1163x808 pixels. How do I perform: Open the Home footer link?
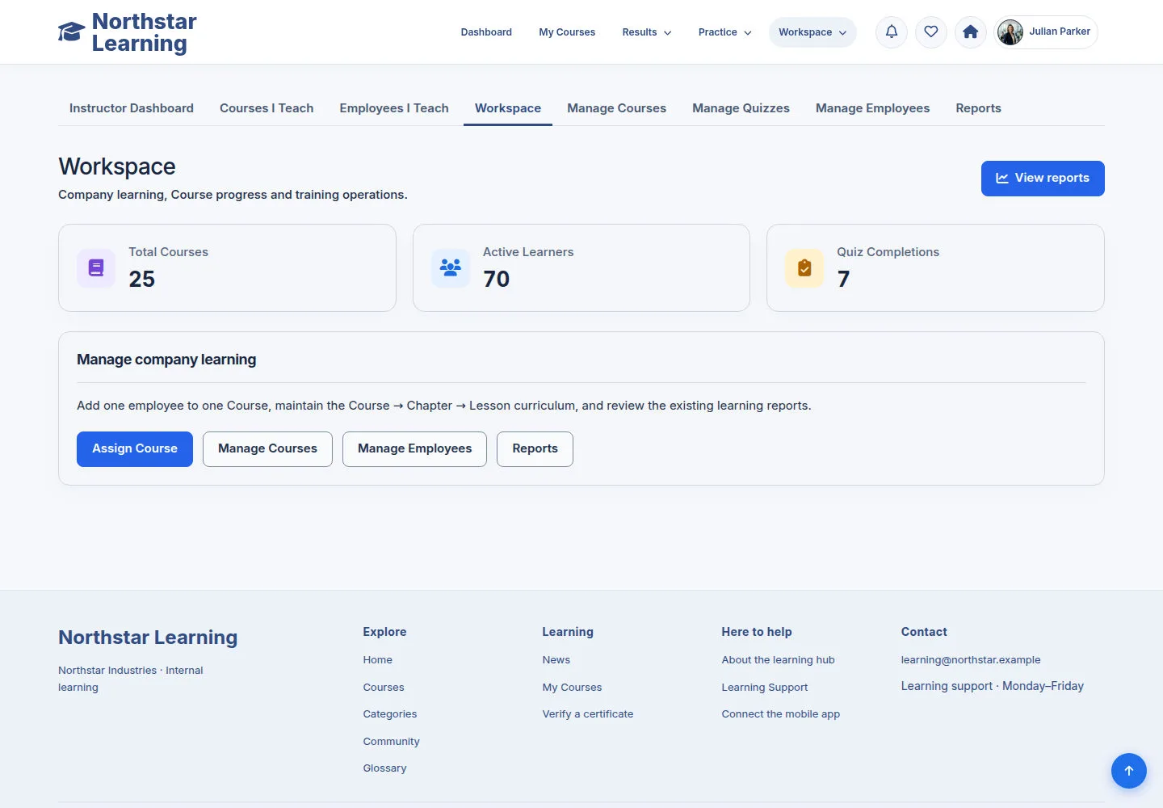tap(378, 660)
